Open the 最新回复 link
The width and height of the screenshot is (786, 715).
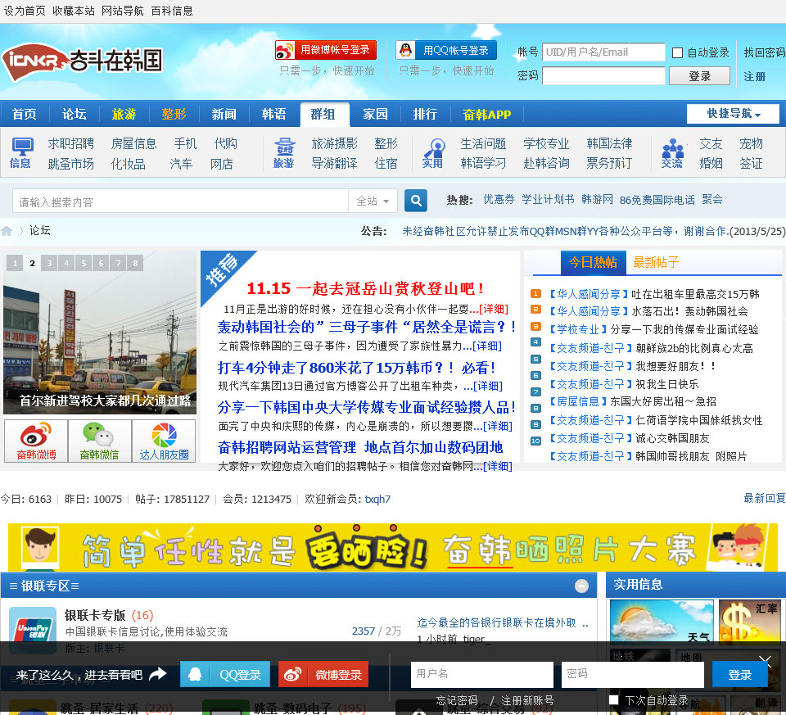tap(765, 499)
